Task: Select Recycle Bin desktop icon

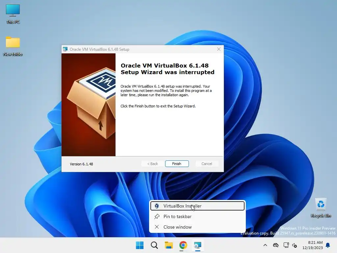Action: click(x=321, y=208)
